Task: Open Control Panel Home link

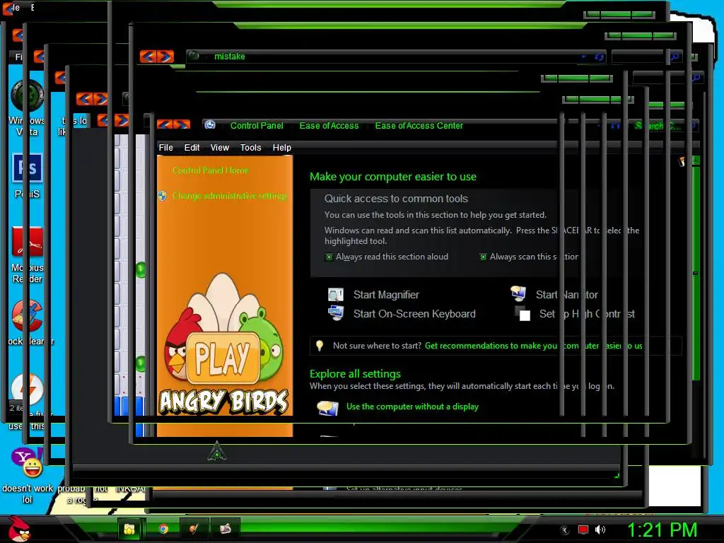Action: click(211, 170)
